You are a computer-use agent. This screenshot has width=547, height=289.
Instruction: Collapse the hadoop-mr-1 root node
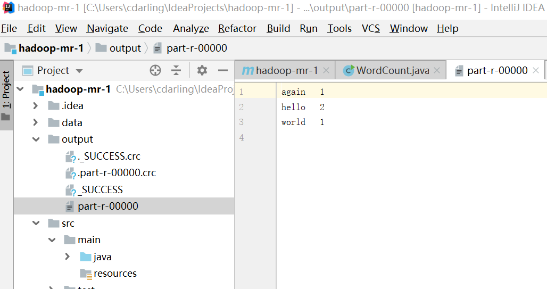[x=20, y=89]
